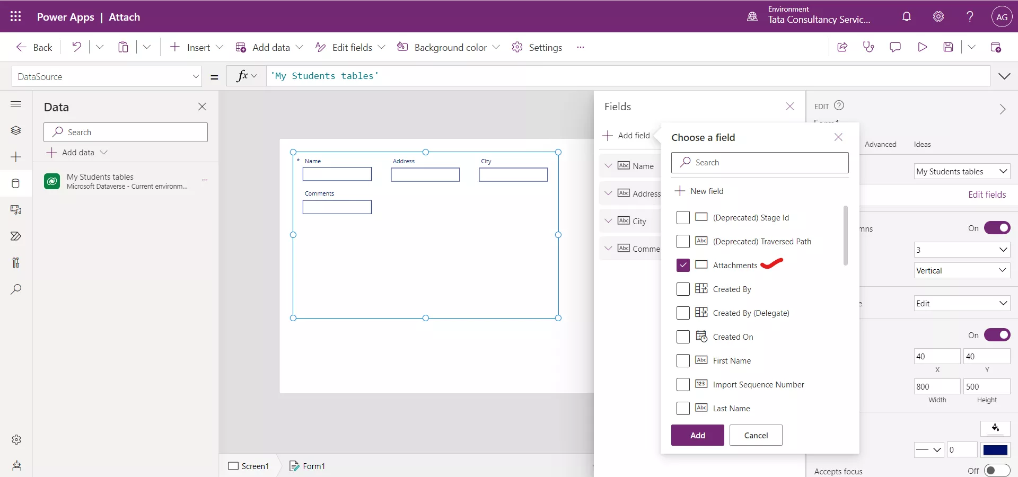
Task: Open help question mark in header
Action: coord(970,16)
